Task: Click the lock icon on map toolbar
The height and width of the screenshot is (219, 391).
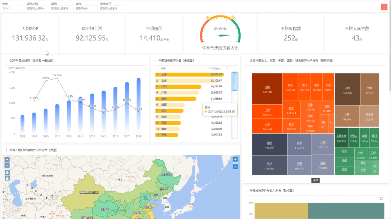Action: click(7, 178)
